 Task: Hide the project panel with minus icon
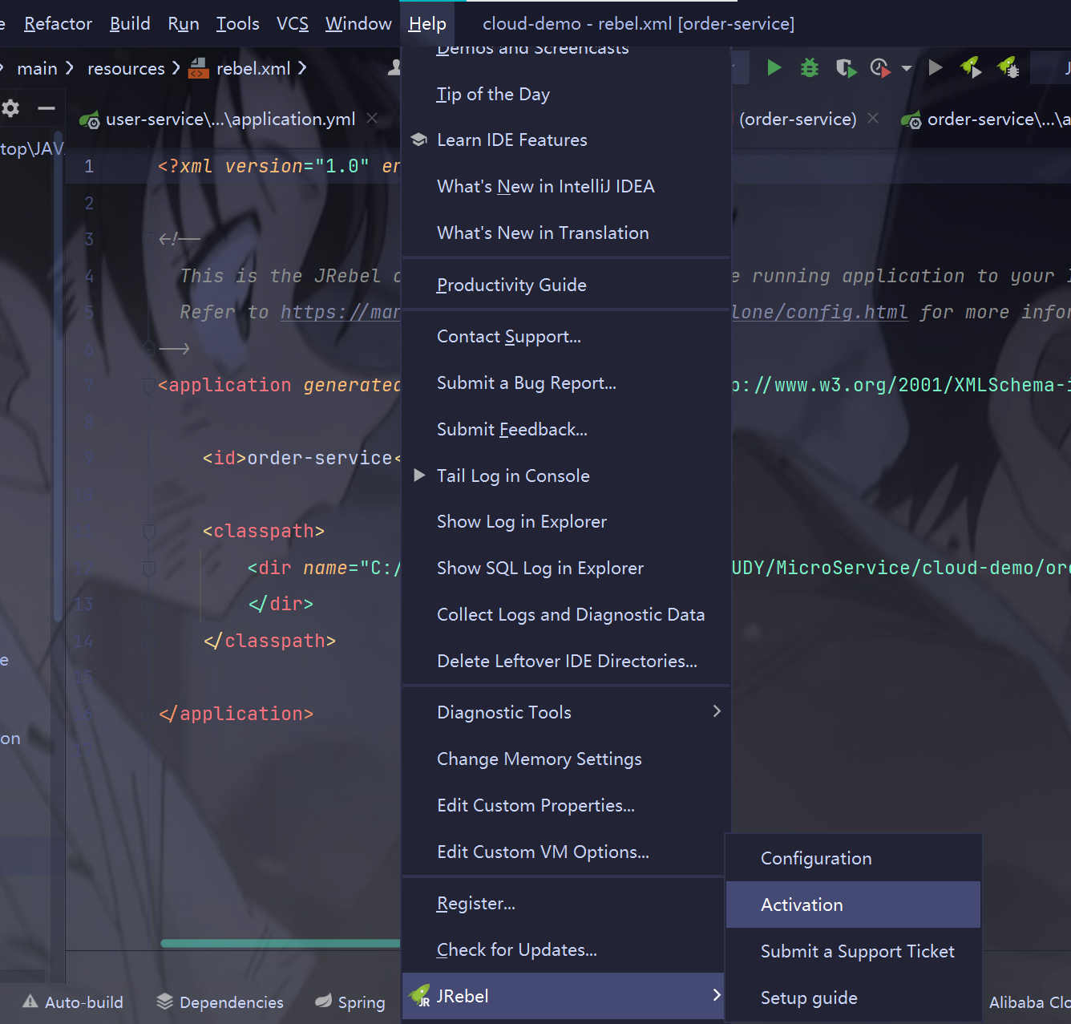point(46,108)
